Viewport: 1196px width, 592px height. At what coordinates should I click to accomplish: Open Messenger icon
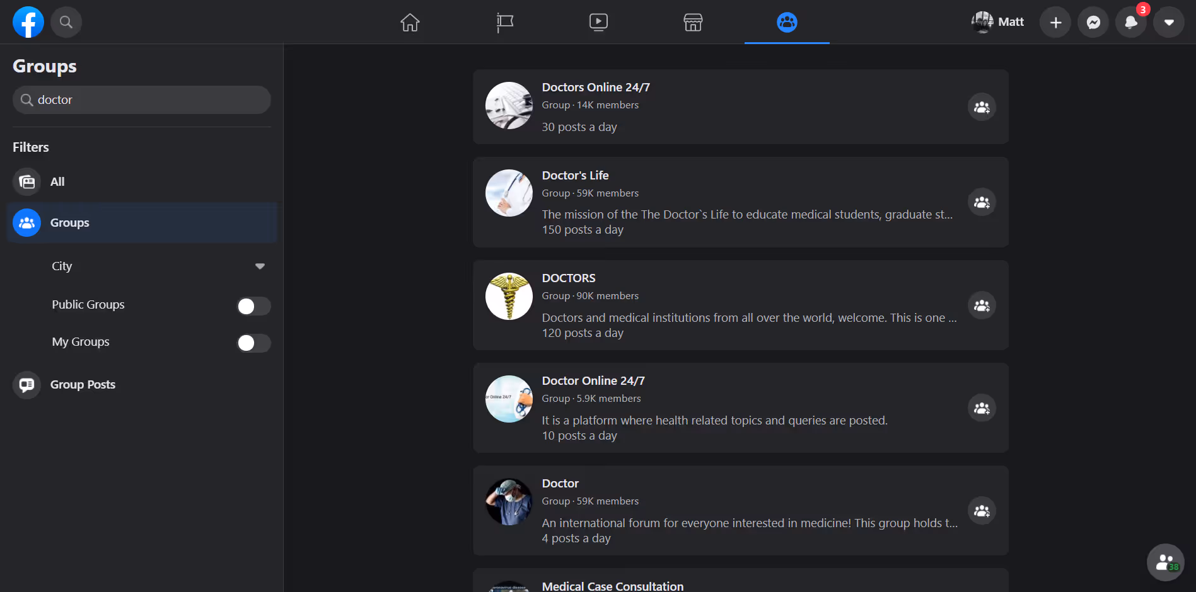(x=1093, y=22)
